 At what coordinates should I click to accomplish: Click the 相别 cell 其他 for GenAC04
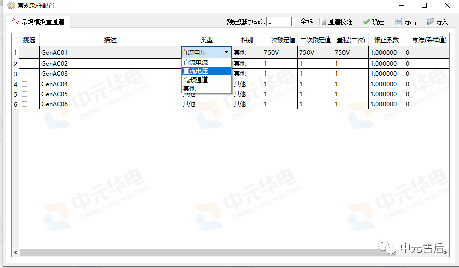[247, 84]
